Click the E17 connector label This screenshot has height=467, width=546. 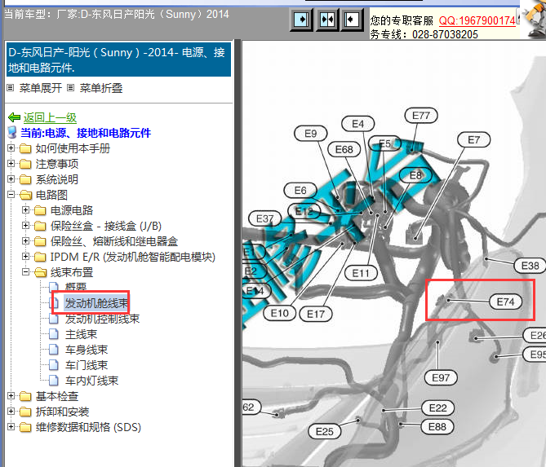click(316, 314)
